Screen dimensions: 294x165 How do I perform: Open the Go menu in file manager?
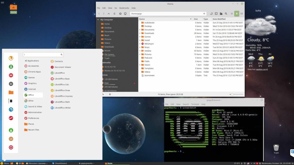[x=116, y=8]
